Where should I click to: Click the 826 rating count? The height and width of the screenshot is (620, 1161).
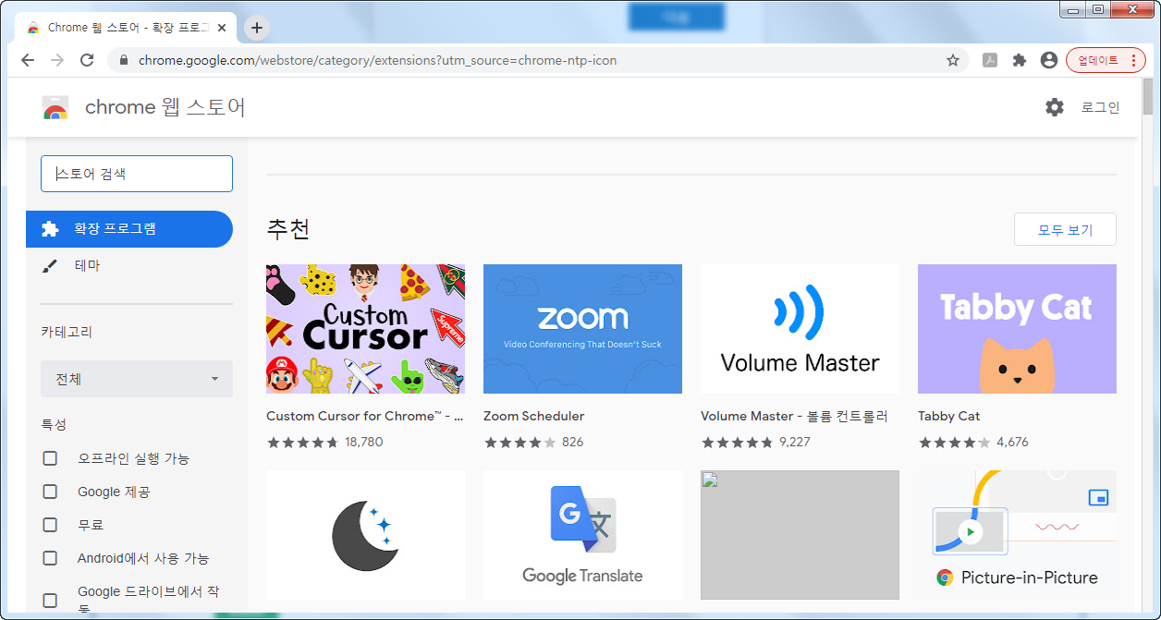[573, 442]
